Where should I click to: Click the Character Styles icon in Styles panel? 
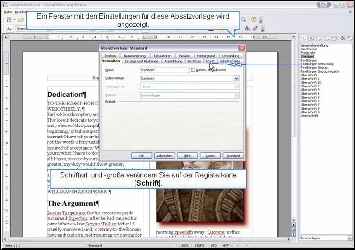(311, 38)
